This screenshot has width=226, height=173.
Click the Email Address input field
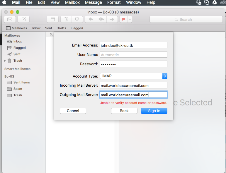tap(133, 45)
